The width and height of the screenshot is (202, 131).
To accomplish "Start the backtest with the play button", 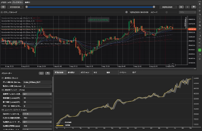I will pos(181,7).
